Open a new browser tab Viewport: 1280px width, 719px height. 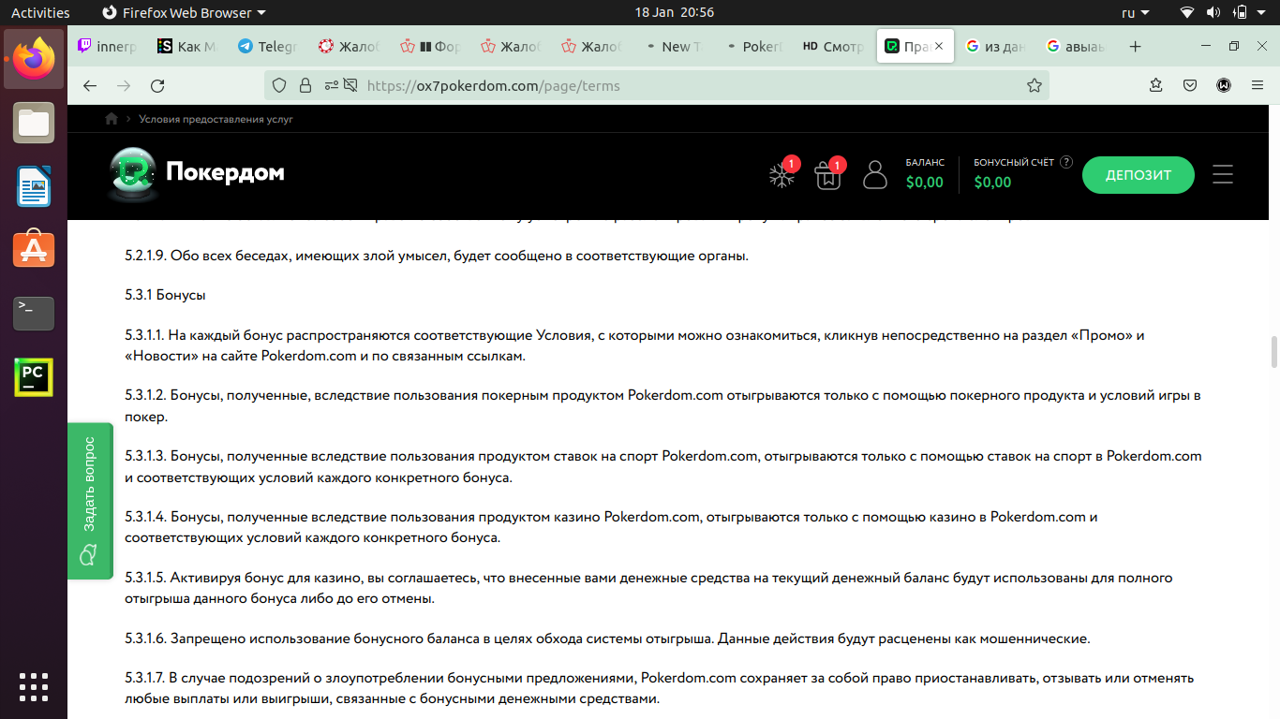click(1135, 46)
